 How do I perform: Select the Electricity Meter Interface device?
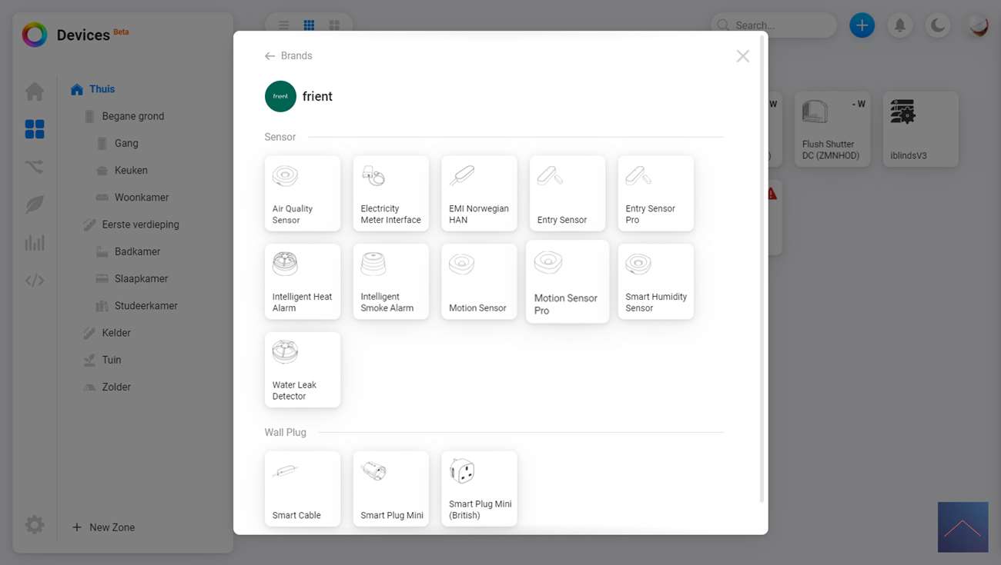point(390,194)
